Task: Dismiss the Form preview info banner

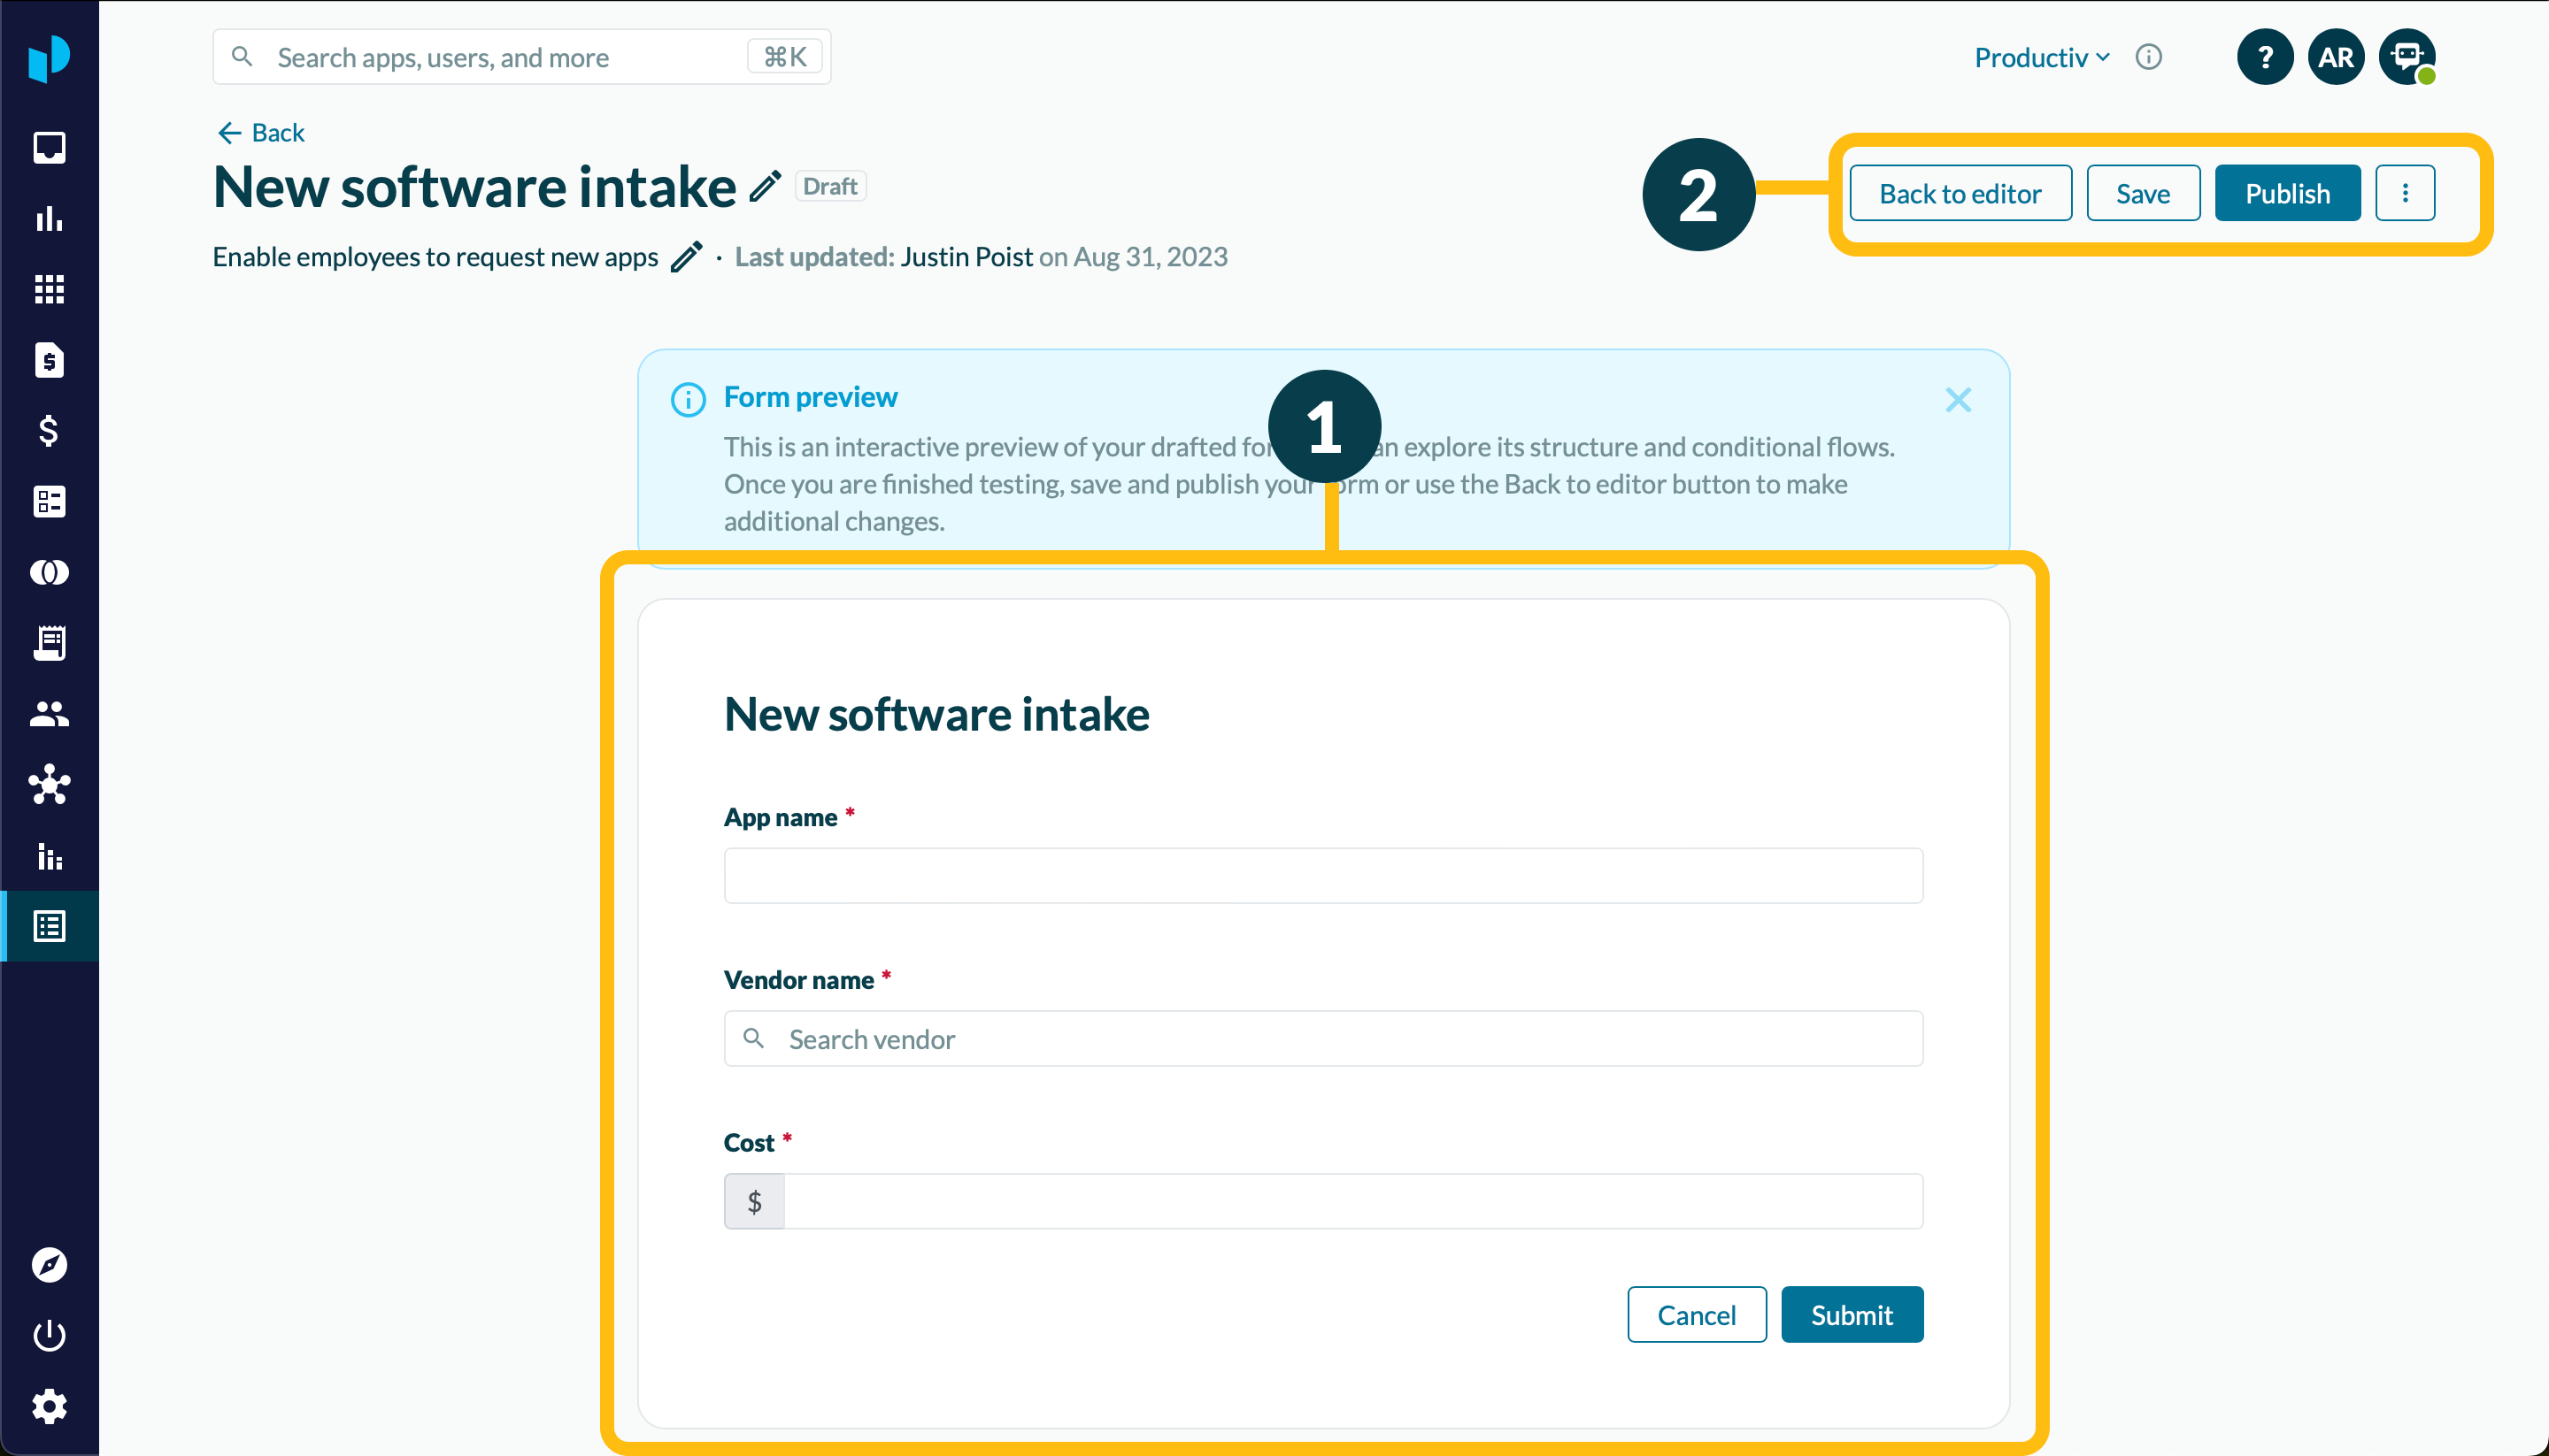Action: pos(1958,400)
